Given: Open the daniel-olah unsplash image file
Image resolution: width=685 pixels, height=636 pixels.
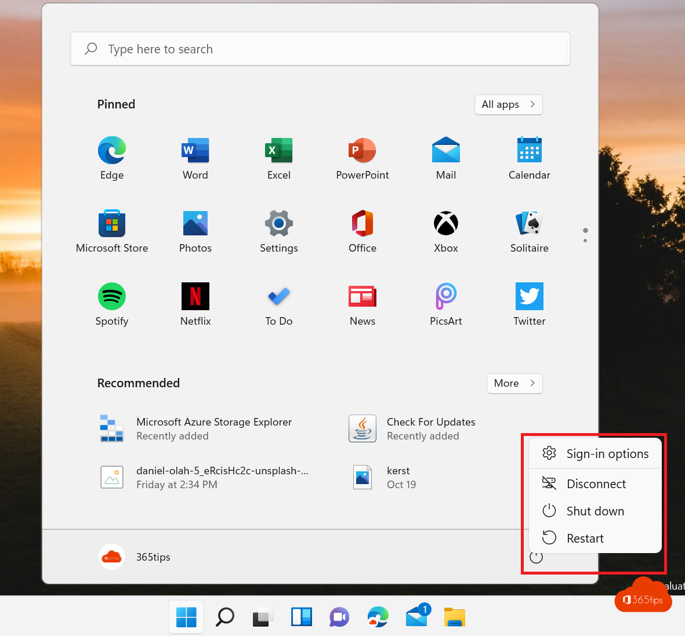Looking at the screenshot, I should (x=204, y=477).
